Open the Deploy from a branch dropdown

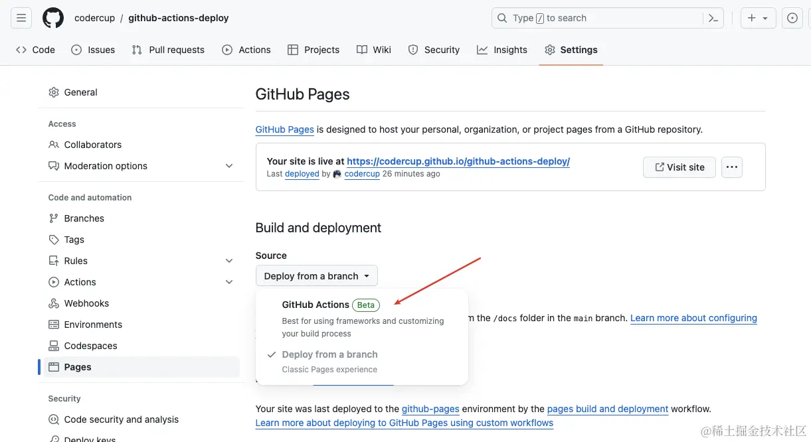coord(317,276)
